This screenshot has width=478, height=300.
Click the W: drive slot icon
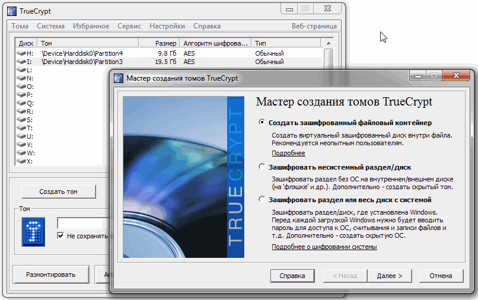[21, 153]
